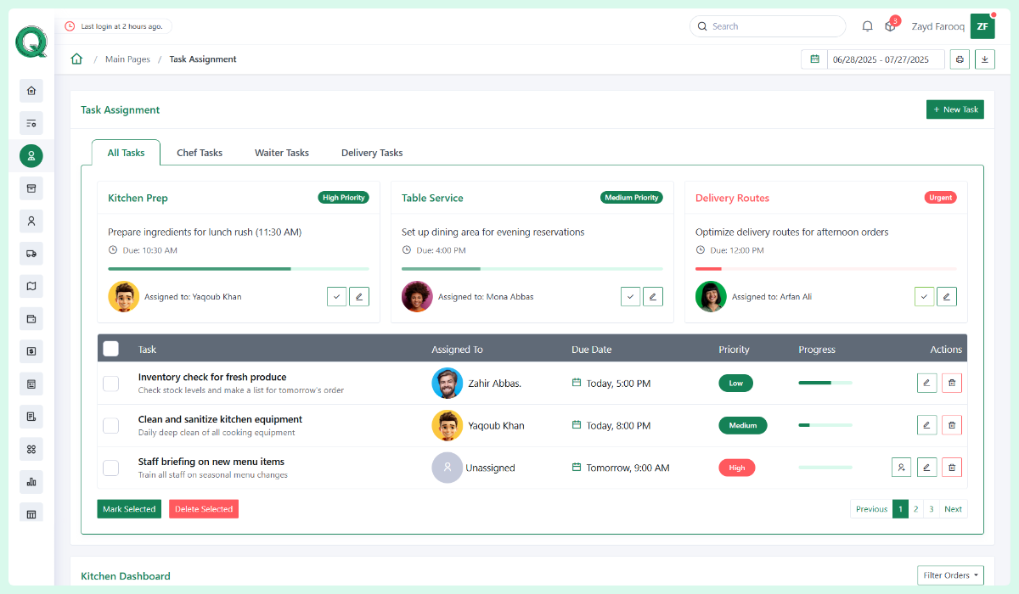Tick the checkbox beside Staff briefing task

coord(110,467)
